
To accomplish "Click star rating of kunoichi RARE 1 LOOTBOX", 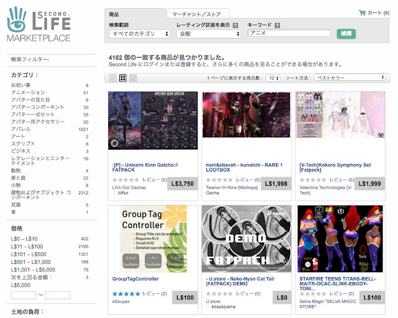I will click(x=220, y=179).
